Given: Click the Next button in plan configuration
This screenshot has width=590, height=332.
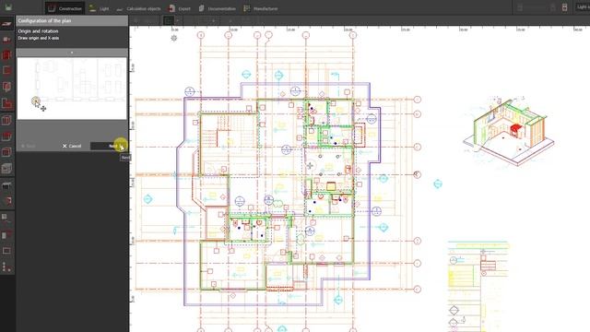Looking at the screenshot, I should point(109,146).
